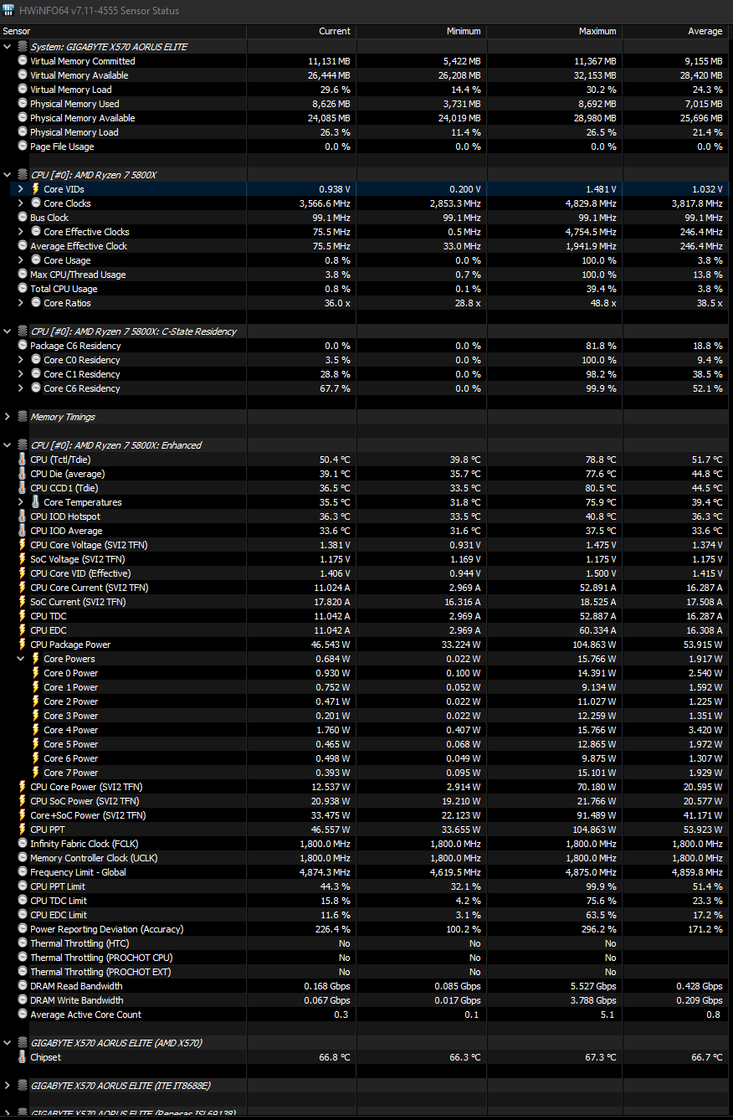Image resolution: width=733 pixels, height=1120 pixels.
Task: Click the thermometer icon next to Chipset
Action: 23,1057
